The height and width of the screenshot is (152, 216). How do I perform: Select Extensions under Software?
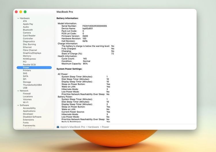pos(29,120)
